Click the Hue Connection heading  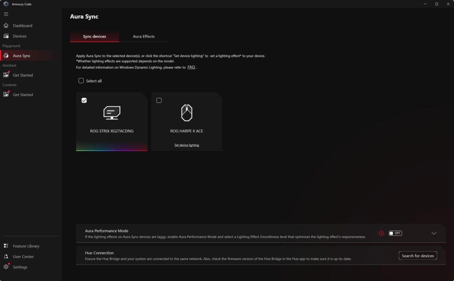99,253
